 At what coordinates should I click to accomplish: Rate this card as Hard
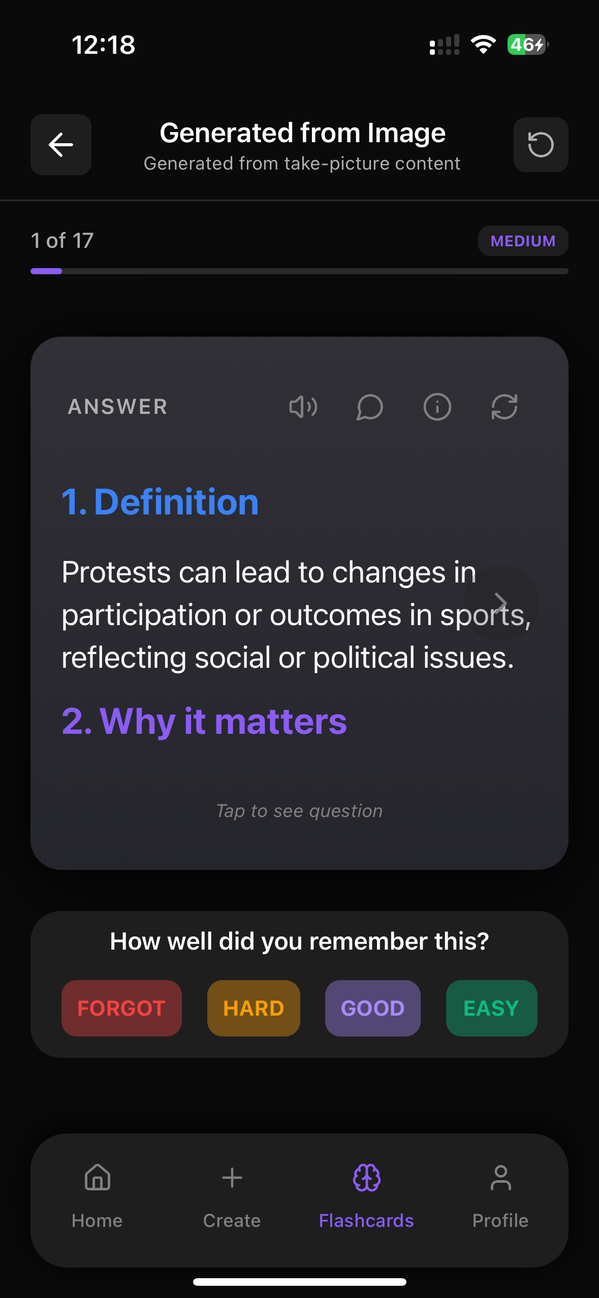254,1008
